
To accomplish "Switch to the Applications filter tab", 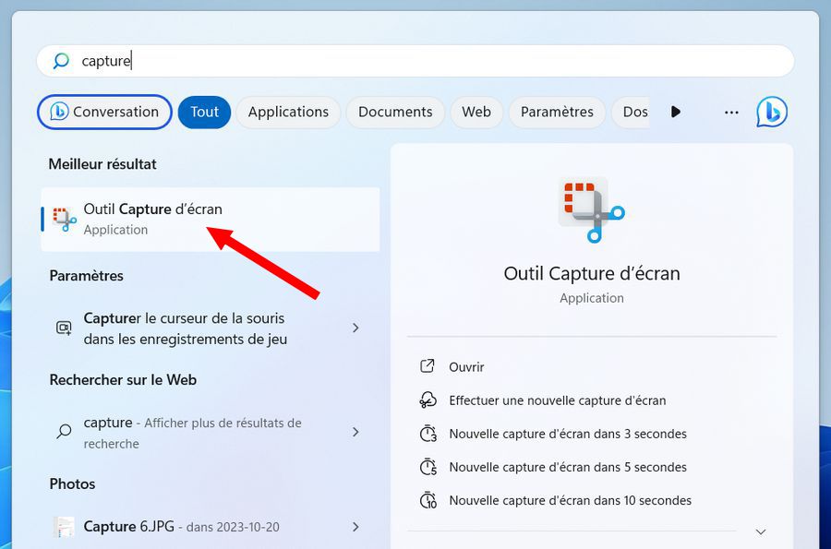I will 288,112.
